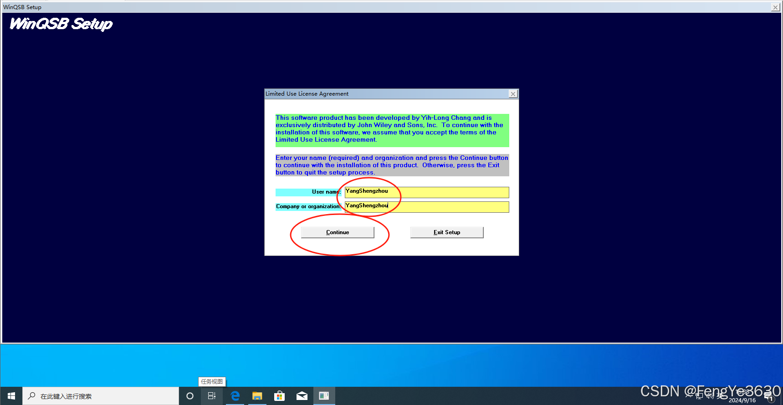Viewport: 783px width, 405px height.
Task: Click the "Company or organization:" label
Action: [308, 206]
